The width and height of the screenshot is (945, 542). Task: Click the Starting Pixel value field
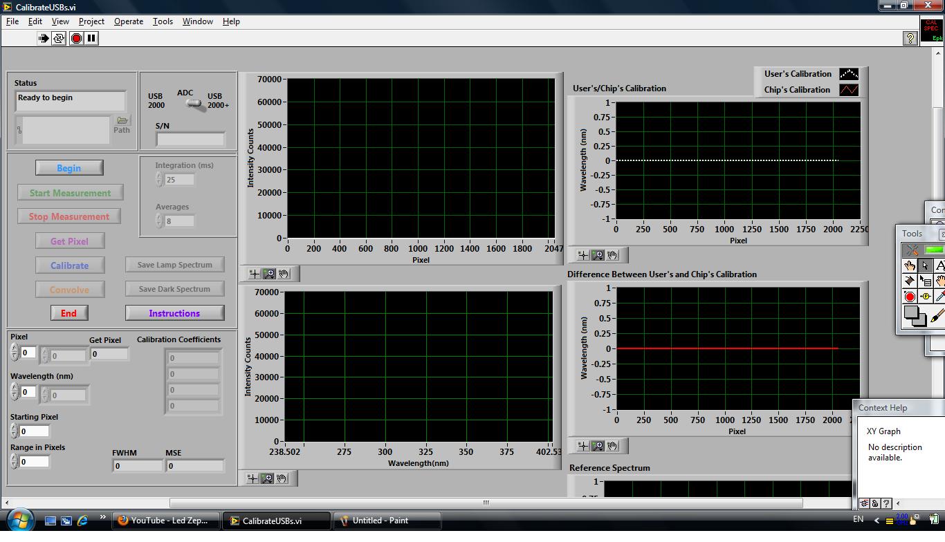(x=34, y=431)
